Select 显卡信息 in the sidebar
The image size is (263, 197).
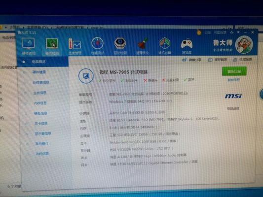pos(41,124)
